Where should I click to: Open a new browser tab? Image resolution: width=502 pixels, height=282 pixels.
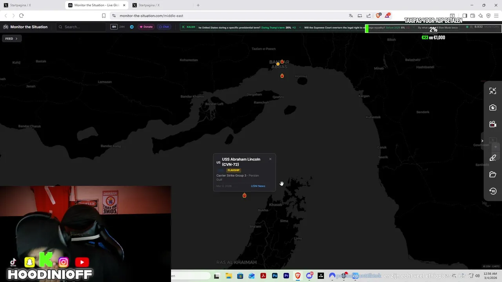click(198, 5)
